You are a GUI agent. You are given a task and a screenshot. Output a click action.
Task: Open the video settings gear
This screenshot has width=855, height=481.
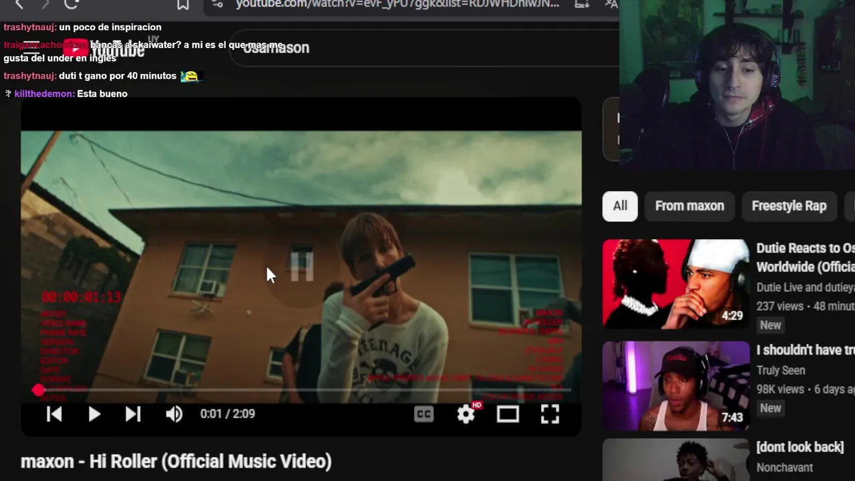(x=466, y=414)
